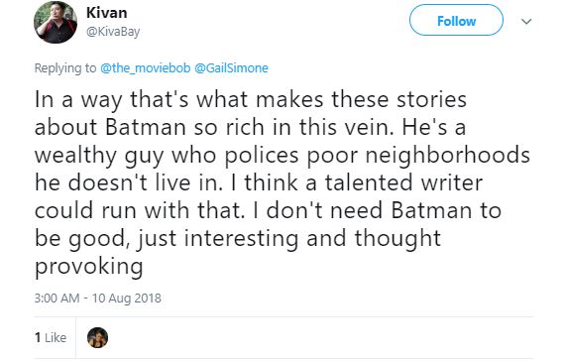Screen dimensions: 566x361
Task: Click the final word 'provoking' in the tweet
Action: tap(89, 267)
